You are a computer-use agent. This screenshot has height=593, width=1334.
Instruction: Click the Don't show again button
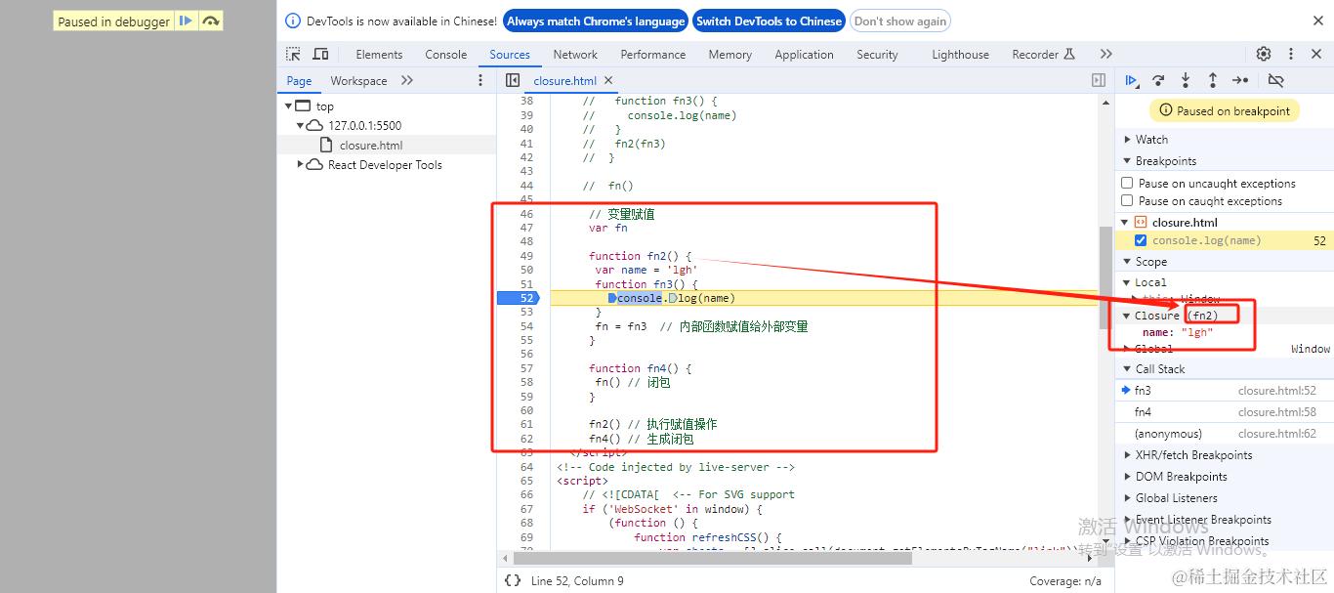pyautogui.click(x=899, y=21)
